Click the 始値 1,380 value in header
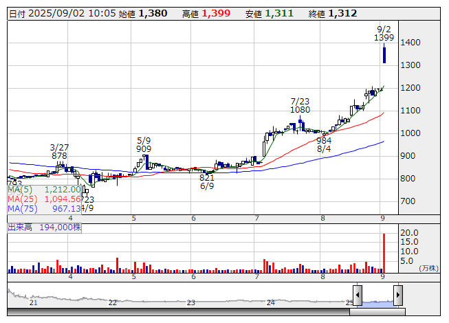 tap(153, 13)
